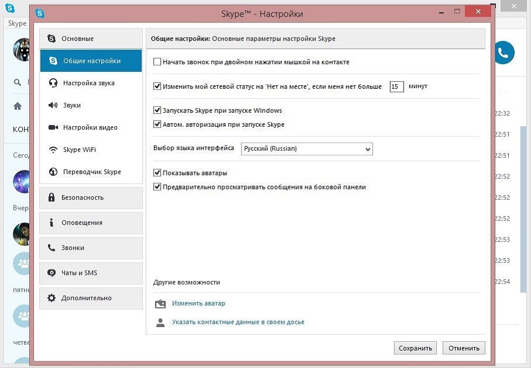Disable the Показывать аватары checkbox
The width and height of the screenshot is (531, 368).
(x=157, y=173)
